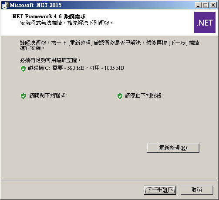
Task: Click the 可用 - 1085 MB available text
Action: pyautogui.click(x=107, y=68)
